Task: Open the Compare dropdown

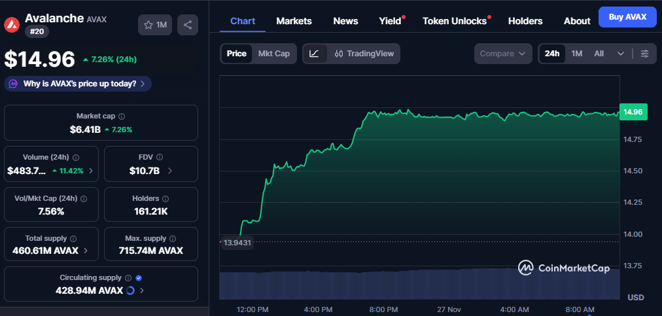Action: click(502, 54)
